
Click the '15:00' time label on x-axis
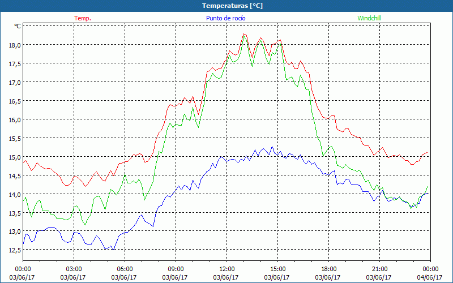click(x=278, y=269)
